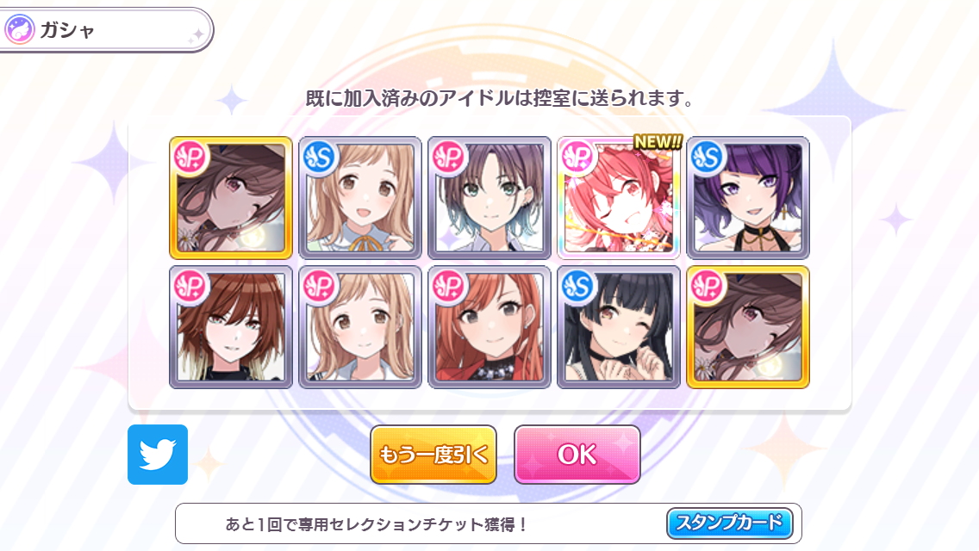The height and width of the screenshot is (551, 979).
Task: Select blonde S card with orange ribbon
Action: (x=359, y=198)
